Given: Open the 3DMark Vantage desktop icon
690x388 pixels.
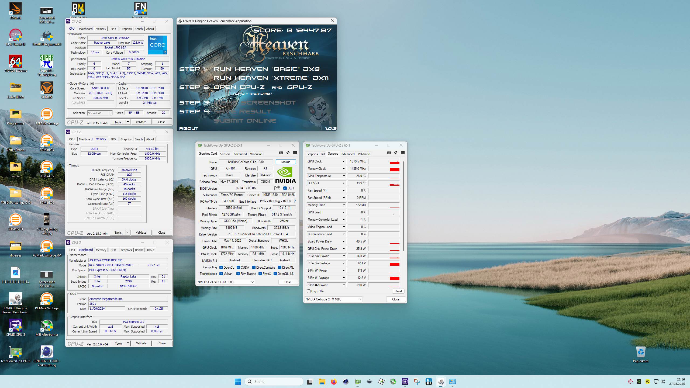Looking at the screenshot, I should pos(47,116).
